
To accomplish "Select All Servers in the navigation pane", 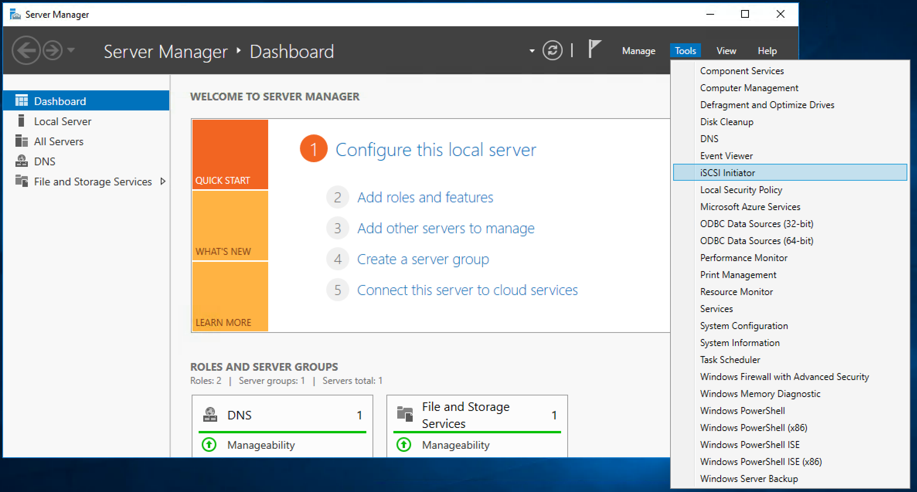I will (x=86, y=141).
